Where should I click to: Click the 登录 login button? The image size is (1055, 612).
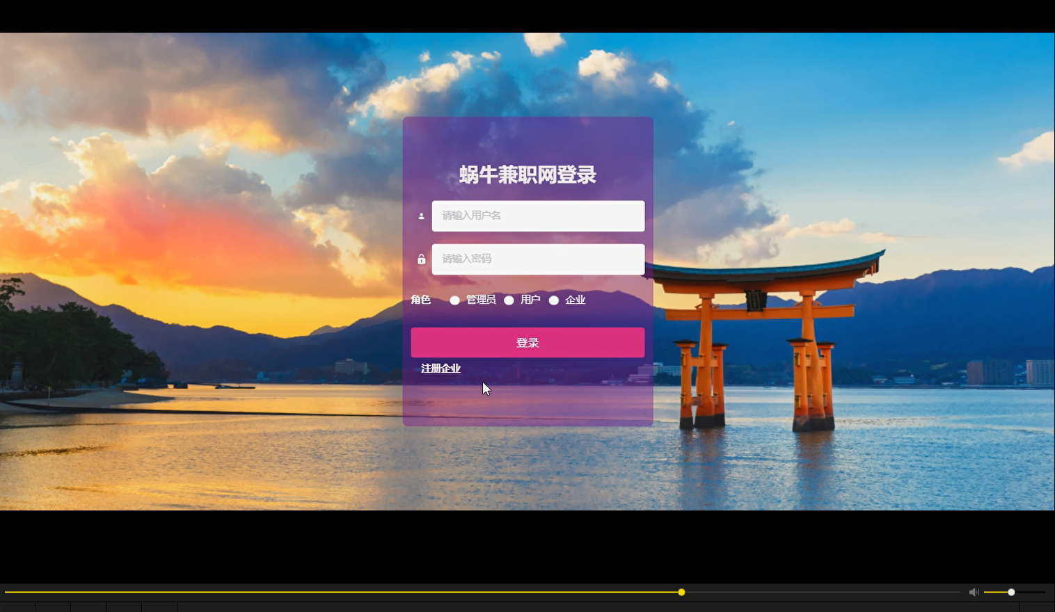(527, 342)
